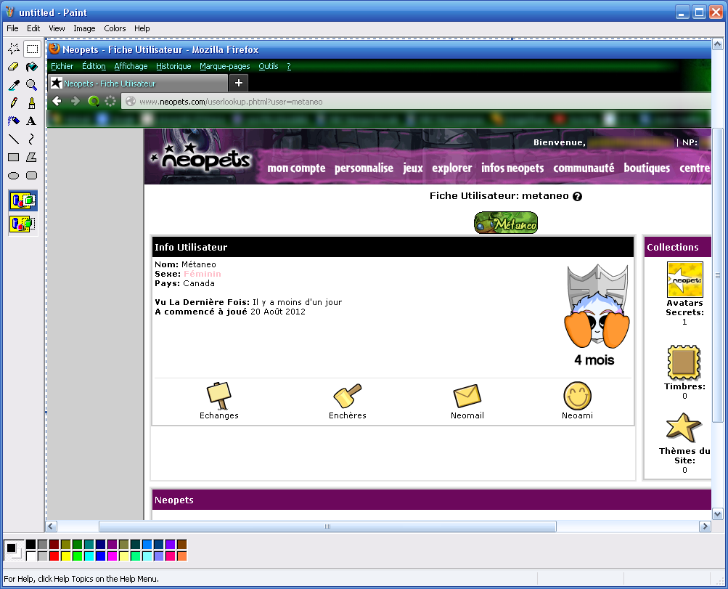Click the vertical scrollbar down arrow
The height and width of the screenshot is (589, 728).
click(x=717, y=514)
